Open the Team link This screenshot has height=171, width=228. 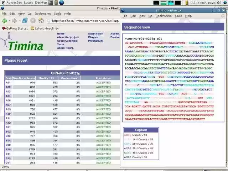60,44
